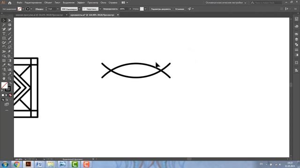Expand opacity slider arrow
Screen dimensions: 300x168
pyautogui.click(x=130, y=9)
